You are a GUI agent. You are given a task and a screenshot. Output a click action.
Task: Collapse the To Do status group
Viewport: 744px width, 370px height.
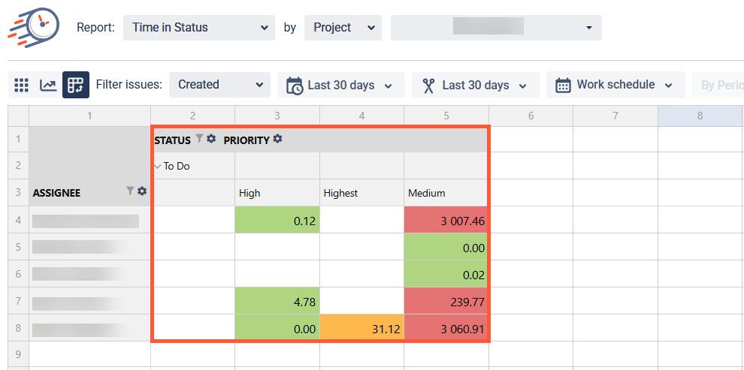pos(158,167)
